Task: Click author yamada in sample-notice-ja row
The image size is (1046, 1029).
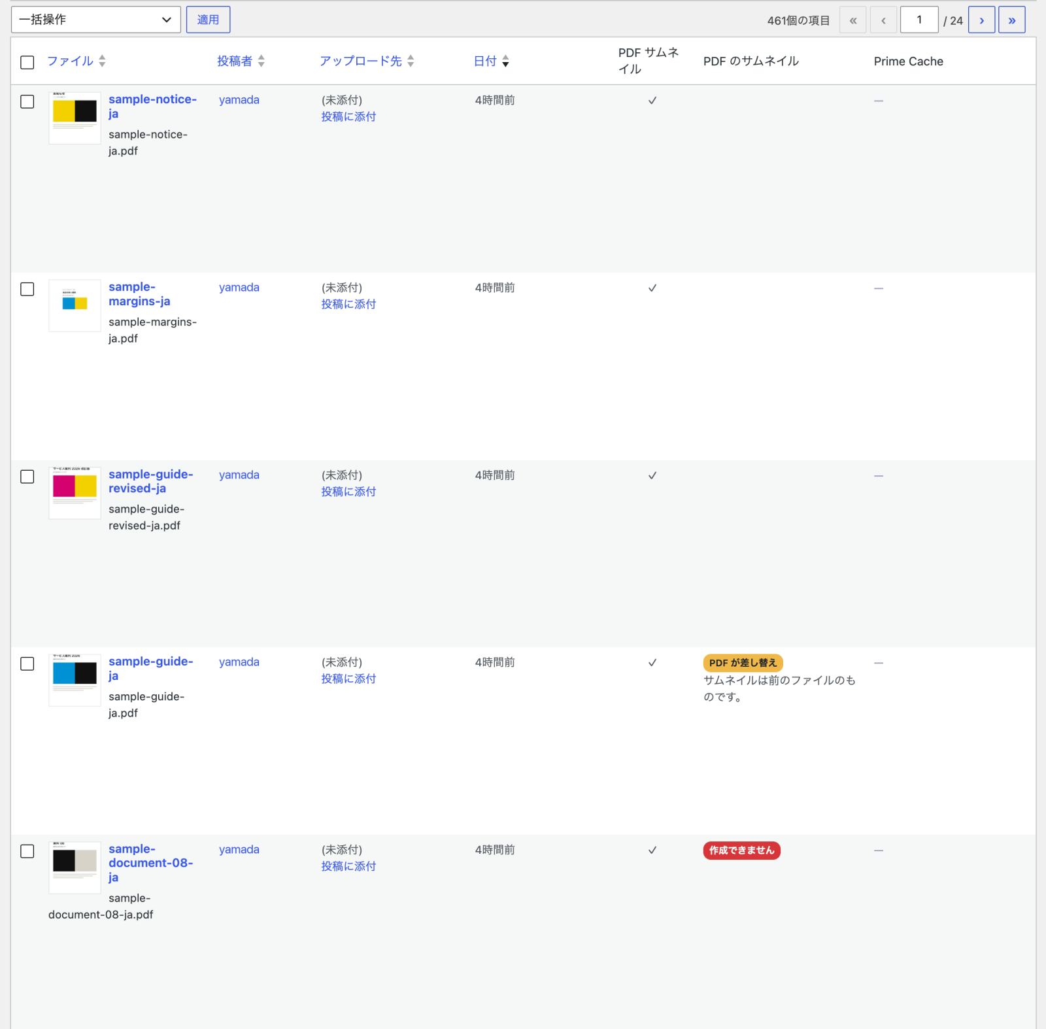Action: (239, 100)
